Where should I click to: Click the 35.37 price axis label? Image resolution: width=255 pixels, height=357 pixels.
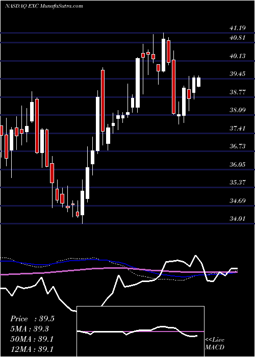coord(238,183)
